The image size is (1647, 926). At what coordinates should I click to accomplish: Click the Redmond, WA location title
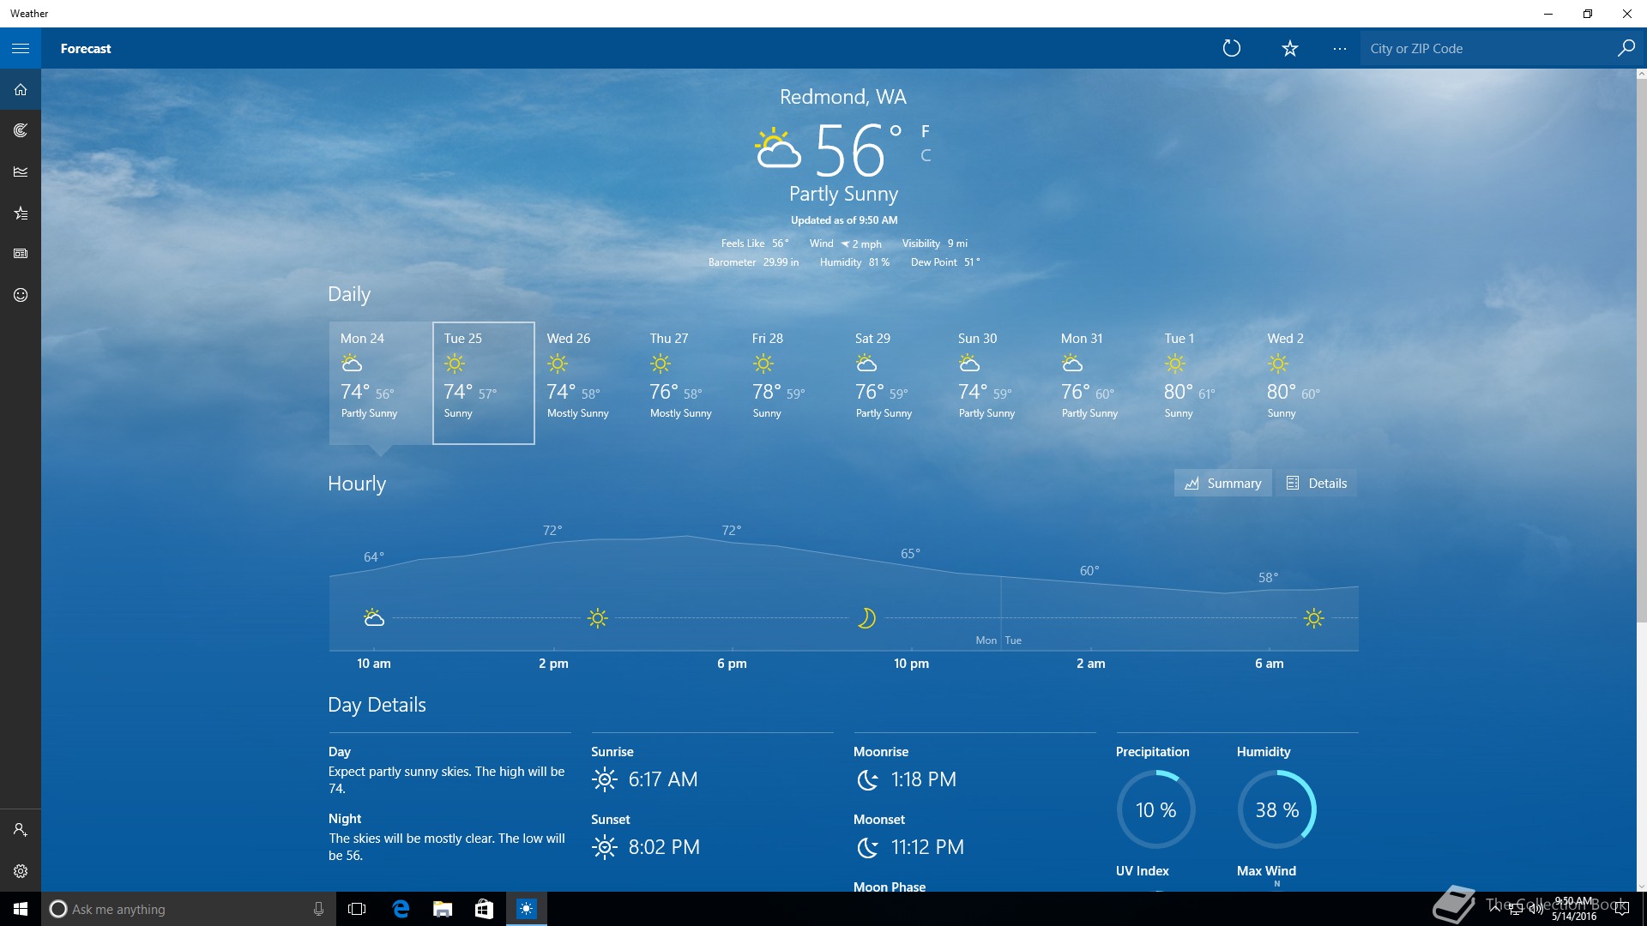coord(842,97)
